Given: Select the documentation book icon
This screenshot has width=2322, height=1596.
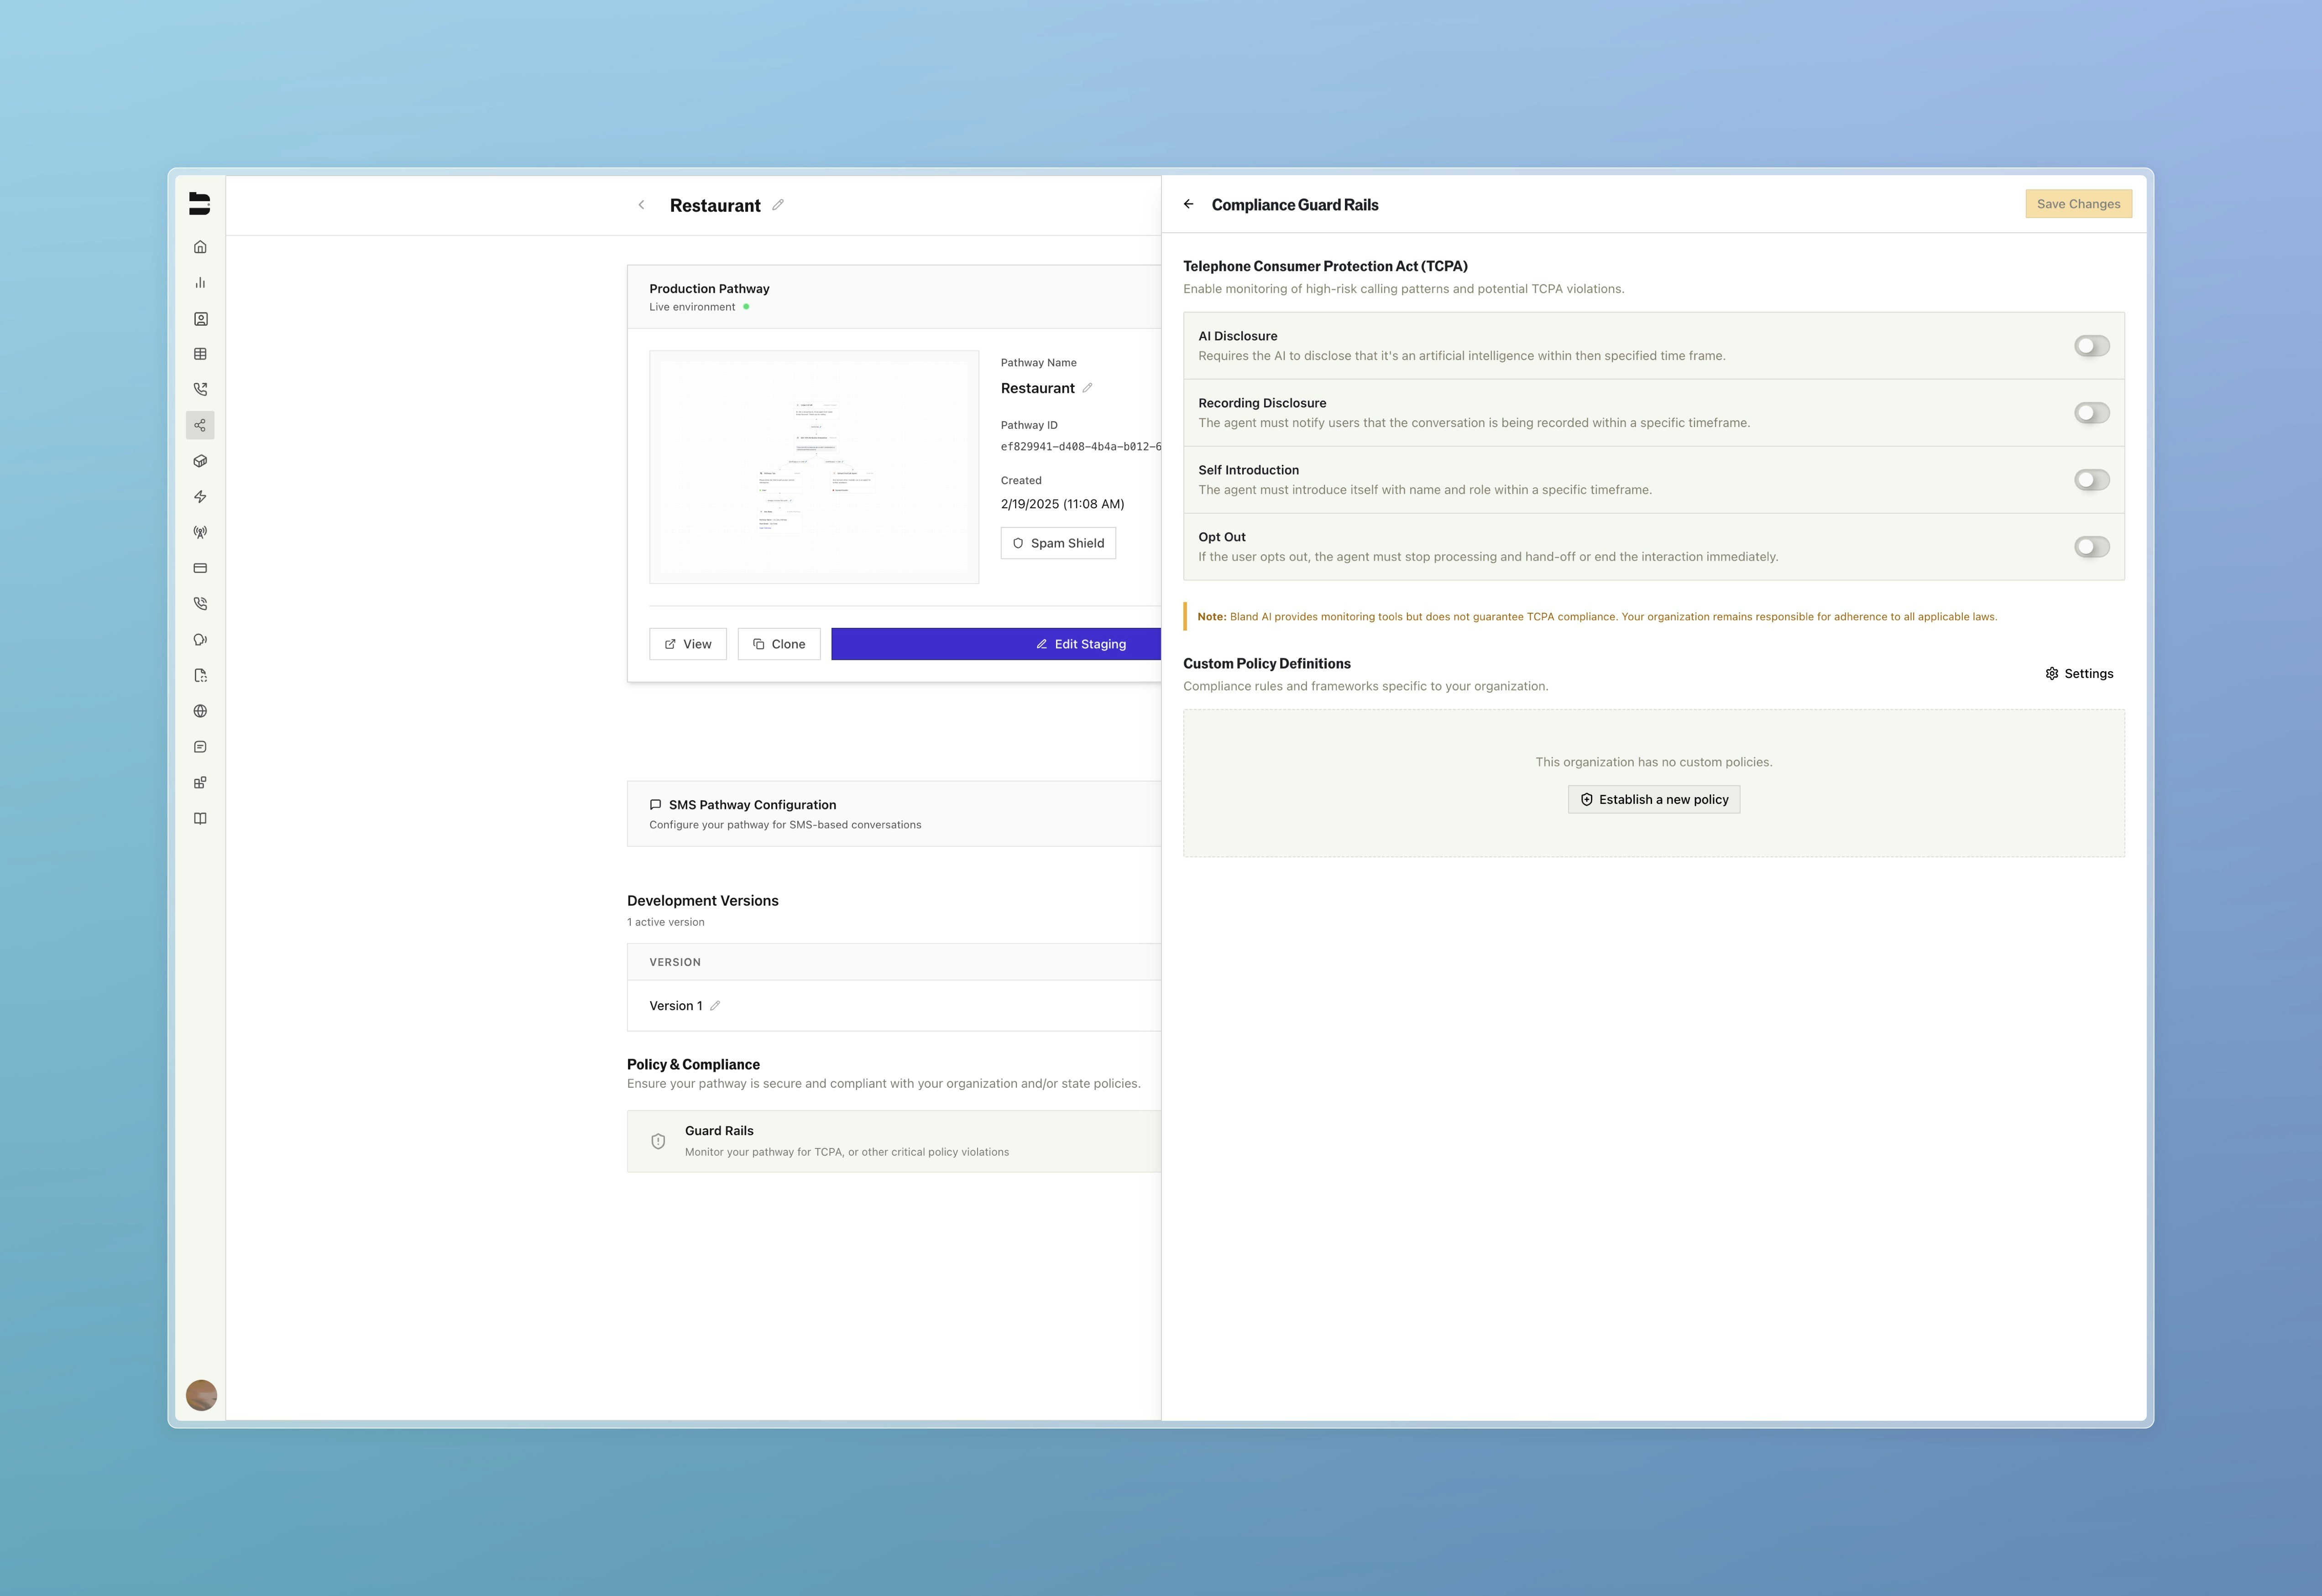Looking at the screenshot, I should click(200, 818).
